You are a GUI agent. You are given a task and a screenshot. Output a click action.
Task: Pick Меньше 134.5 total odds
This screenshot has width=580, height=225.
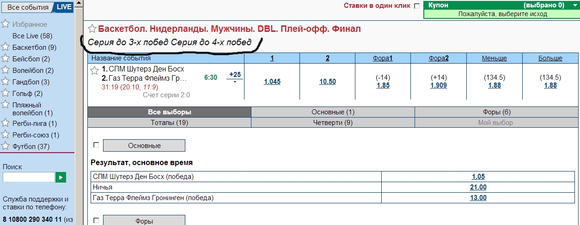click(495, 85)
